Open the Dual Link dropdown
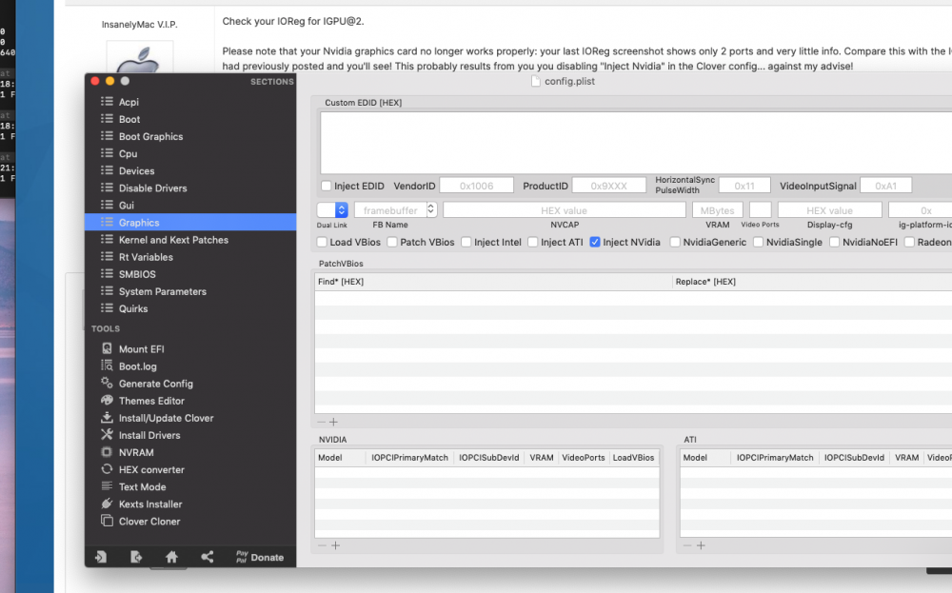The width and height of the screenshot is (952, 593). [332, 210]
